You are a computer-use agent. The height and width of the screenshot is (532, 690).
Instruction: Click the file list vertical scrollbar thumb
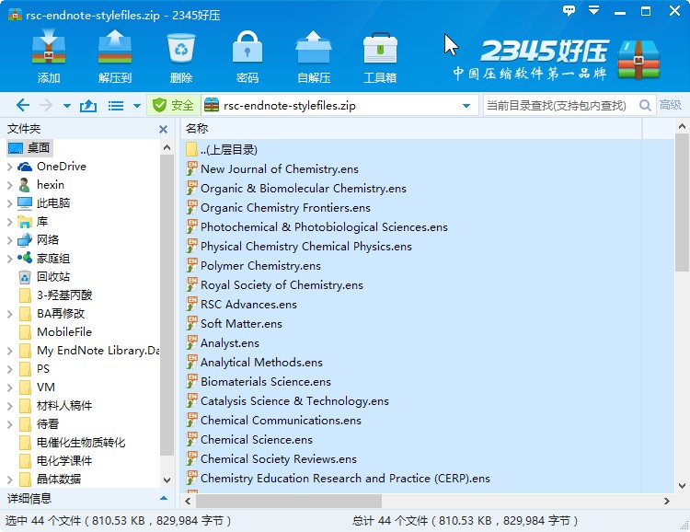(682, 203)
